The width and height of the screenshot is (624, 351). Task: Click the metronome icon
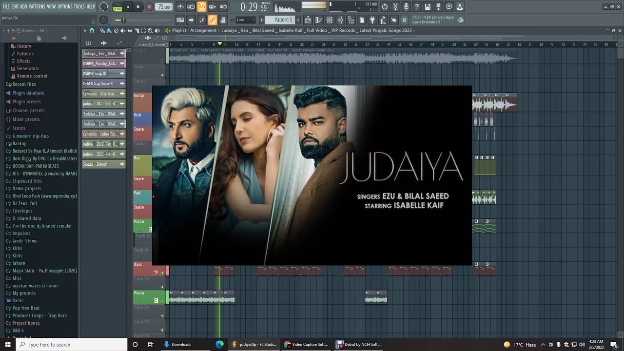pyautogui.click(x=180, y=7)
